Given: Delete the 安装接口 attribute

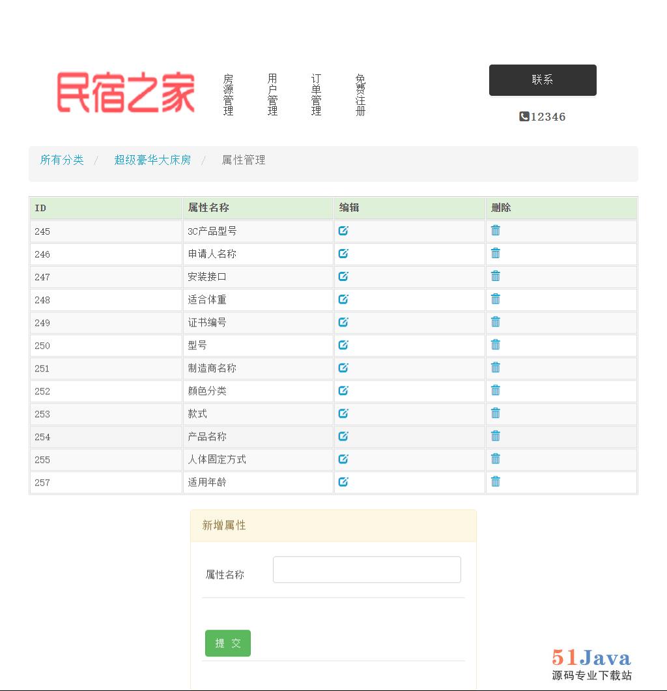Looking at the screenshot, I should 496,276.
